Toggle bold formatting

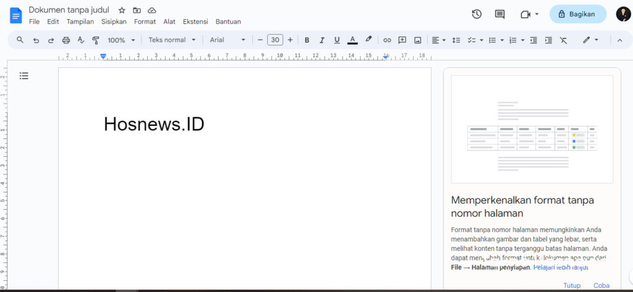[x=307, y=40]
